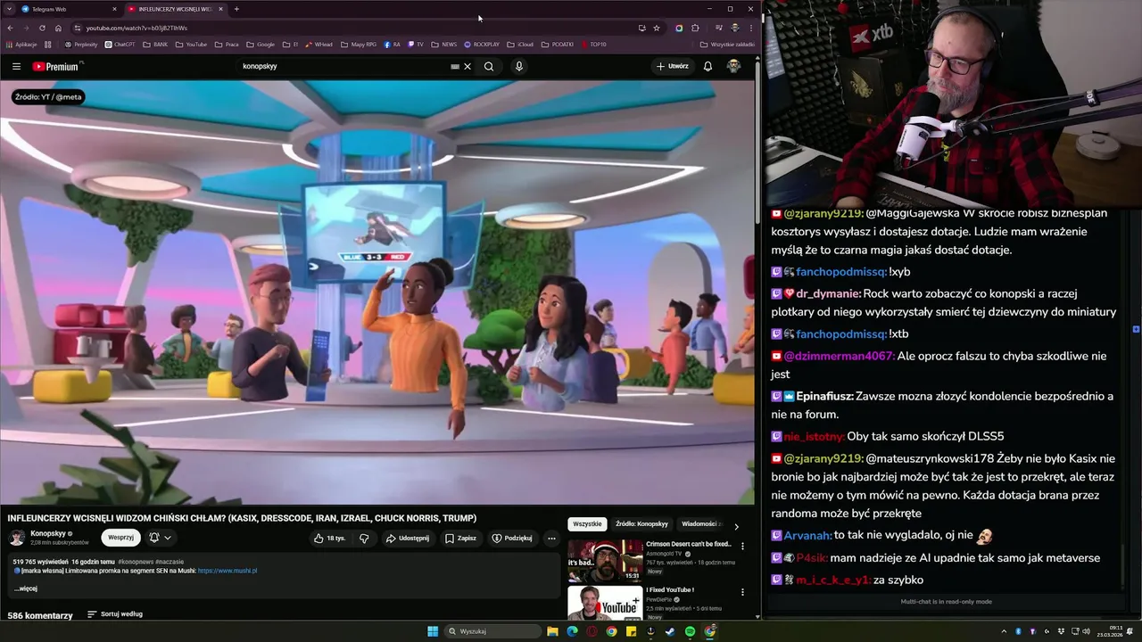Expand the subscription bell notification dropdown
The image size is (1142, 642).
(160, 538)
